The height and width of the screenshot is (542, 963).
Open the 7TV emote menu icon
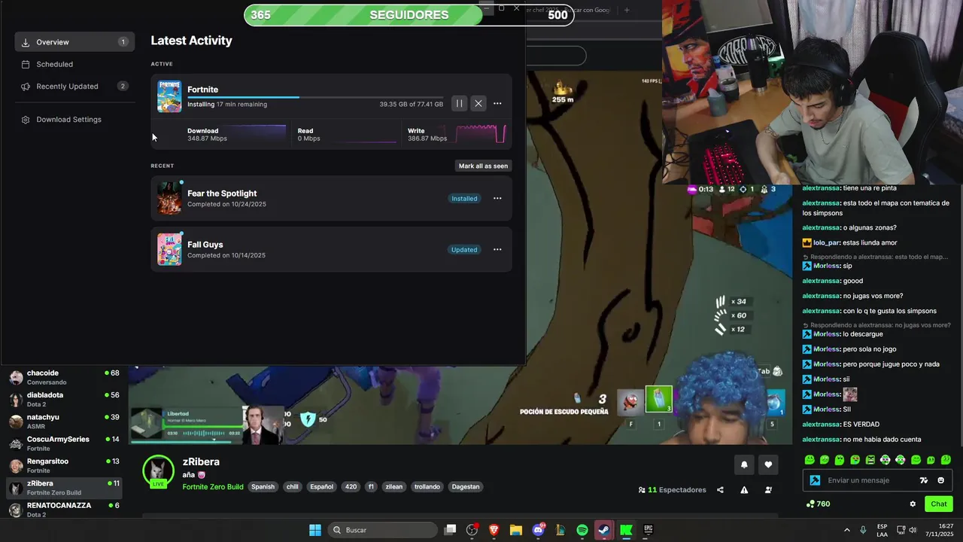pyautogui.click(x=924, y=480)
